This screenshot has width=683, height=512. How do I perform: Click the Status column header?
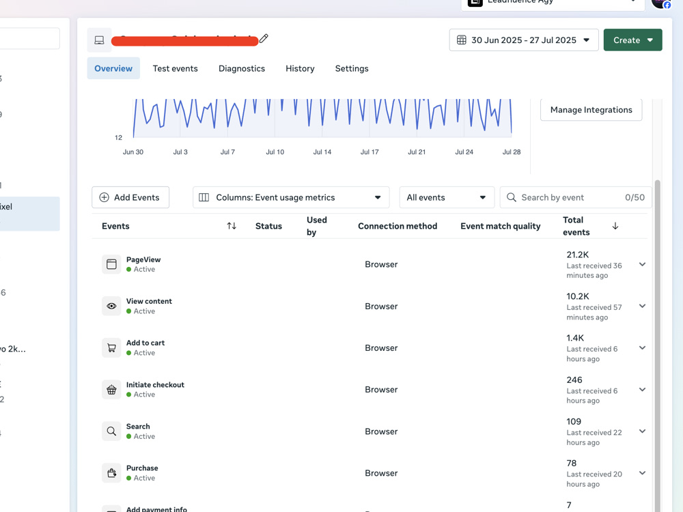pos(268,226)
